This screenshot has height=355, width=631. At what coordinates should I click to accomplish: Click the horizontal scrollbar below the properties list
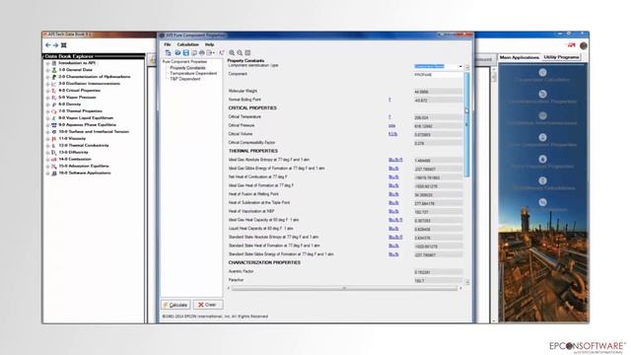344,288
